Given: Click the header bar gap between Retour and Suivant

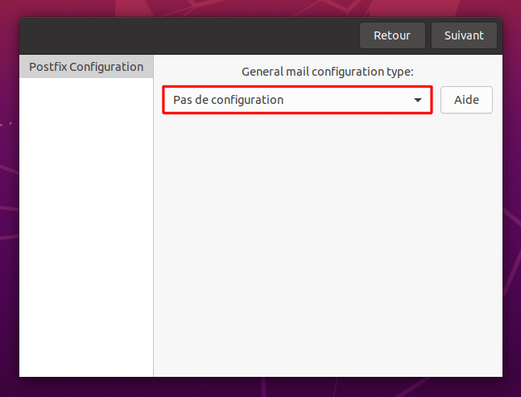Looking at the screenshot, I should [428, 35].
